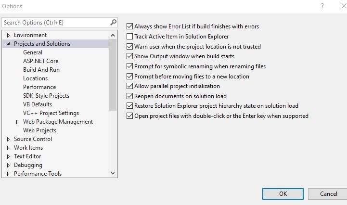The image size is (347, 205).
Task: Click the Cancel button
Action: tap(329, 193)
